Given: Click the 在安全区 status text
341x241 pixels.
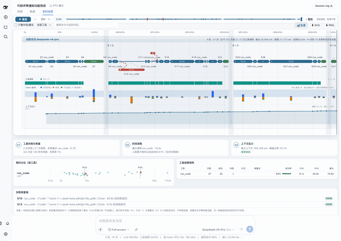Looking at the screenshot, I should [x=246, y=152].
